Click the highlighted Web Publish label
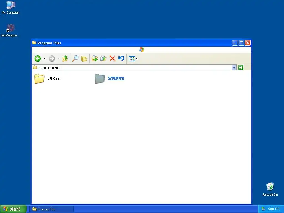Image resolution: width=284 pixels, height=213 pixels. [116, 78]
